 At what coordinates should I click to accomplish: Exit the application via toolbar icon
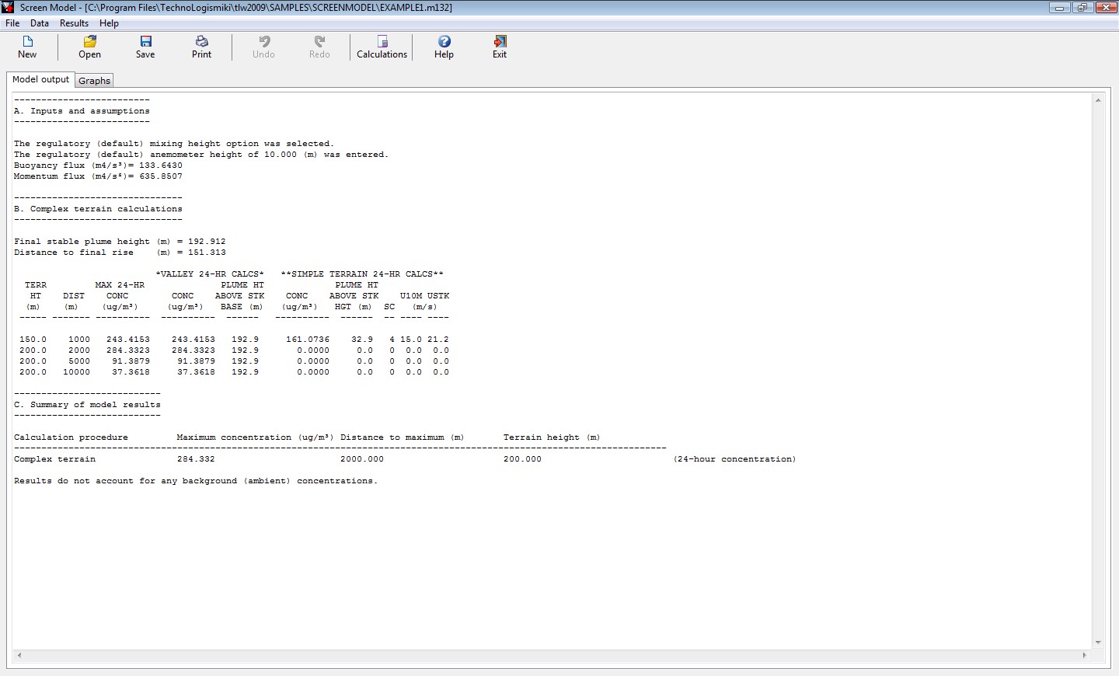click(500, 47)
